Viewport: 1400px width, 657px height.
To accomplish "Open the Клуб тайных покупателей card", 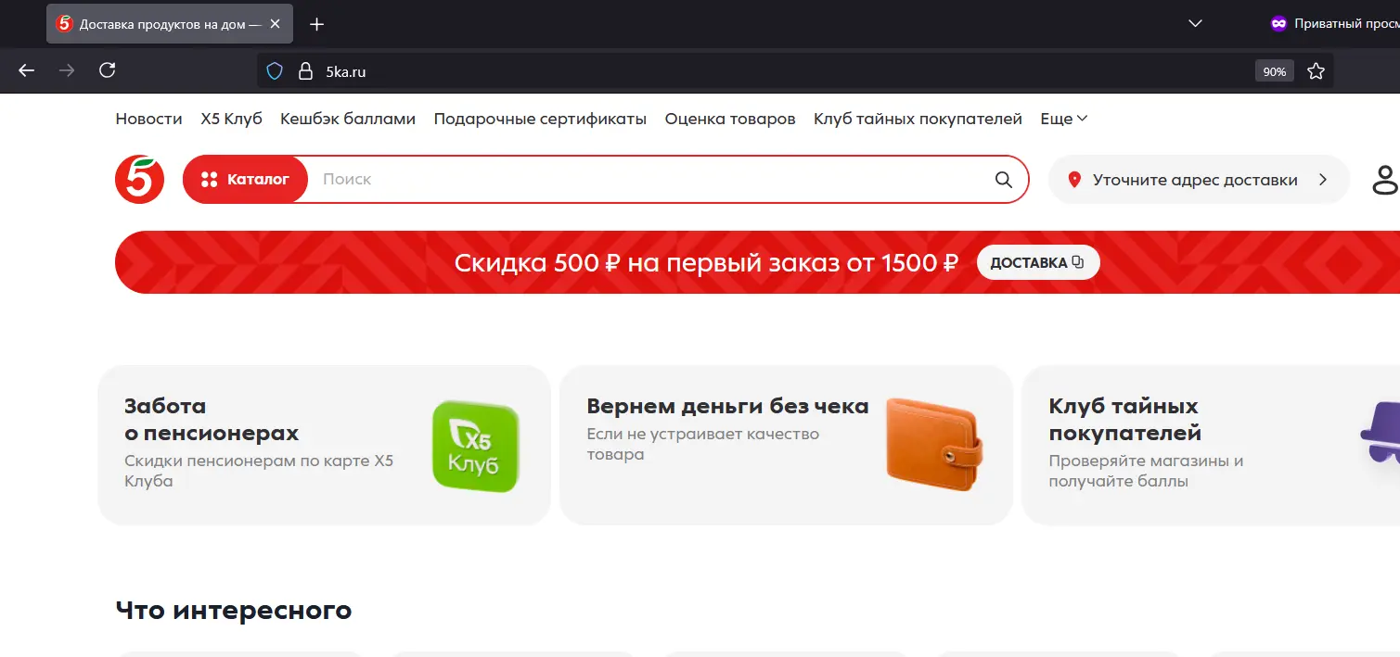I will [1211, 445].
